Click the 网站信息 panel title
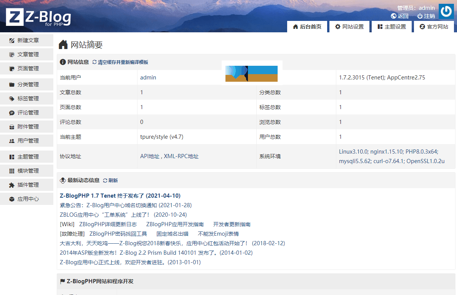 (x=78, y=62)
